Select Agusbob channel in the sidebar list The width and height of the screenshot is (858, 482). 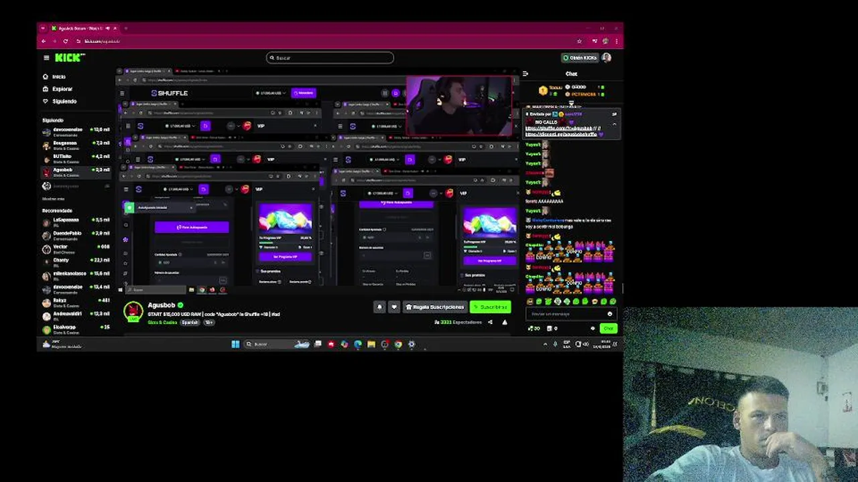[76, 171]
